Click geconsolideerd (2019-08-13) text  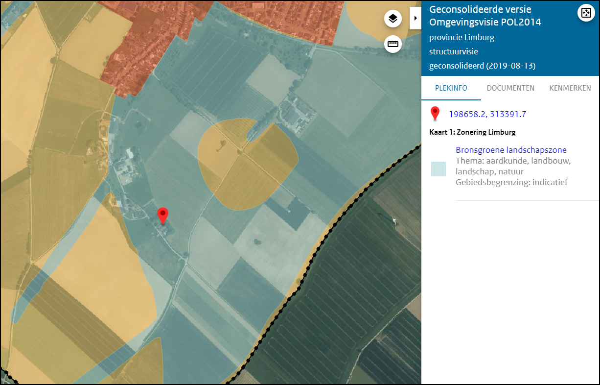tap(482, 66)
